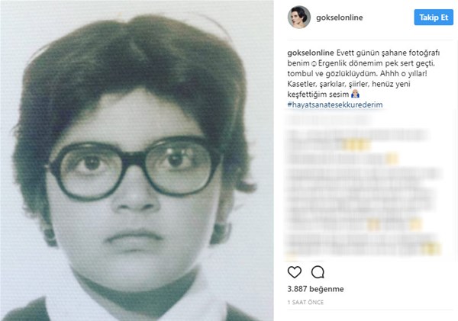
Task: Click the 1 SAAT ÖNCE timestamp
Action: [305, 303]
